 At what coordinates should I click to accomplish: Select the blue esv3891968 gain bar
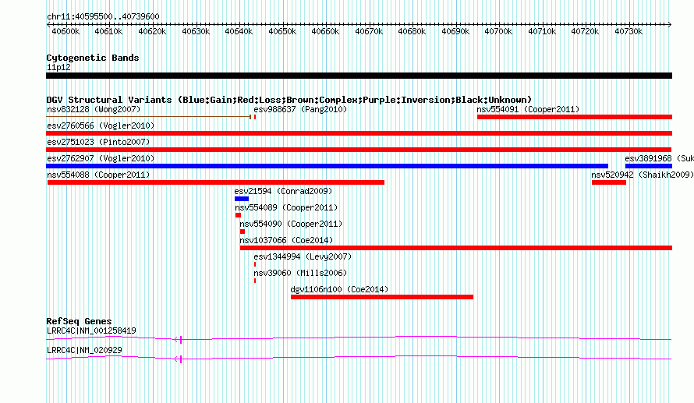point(649,166)
